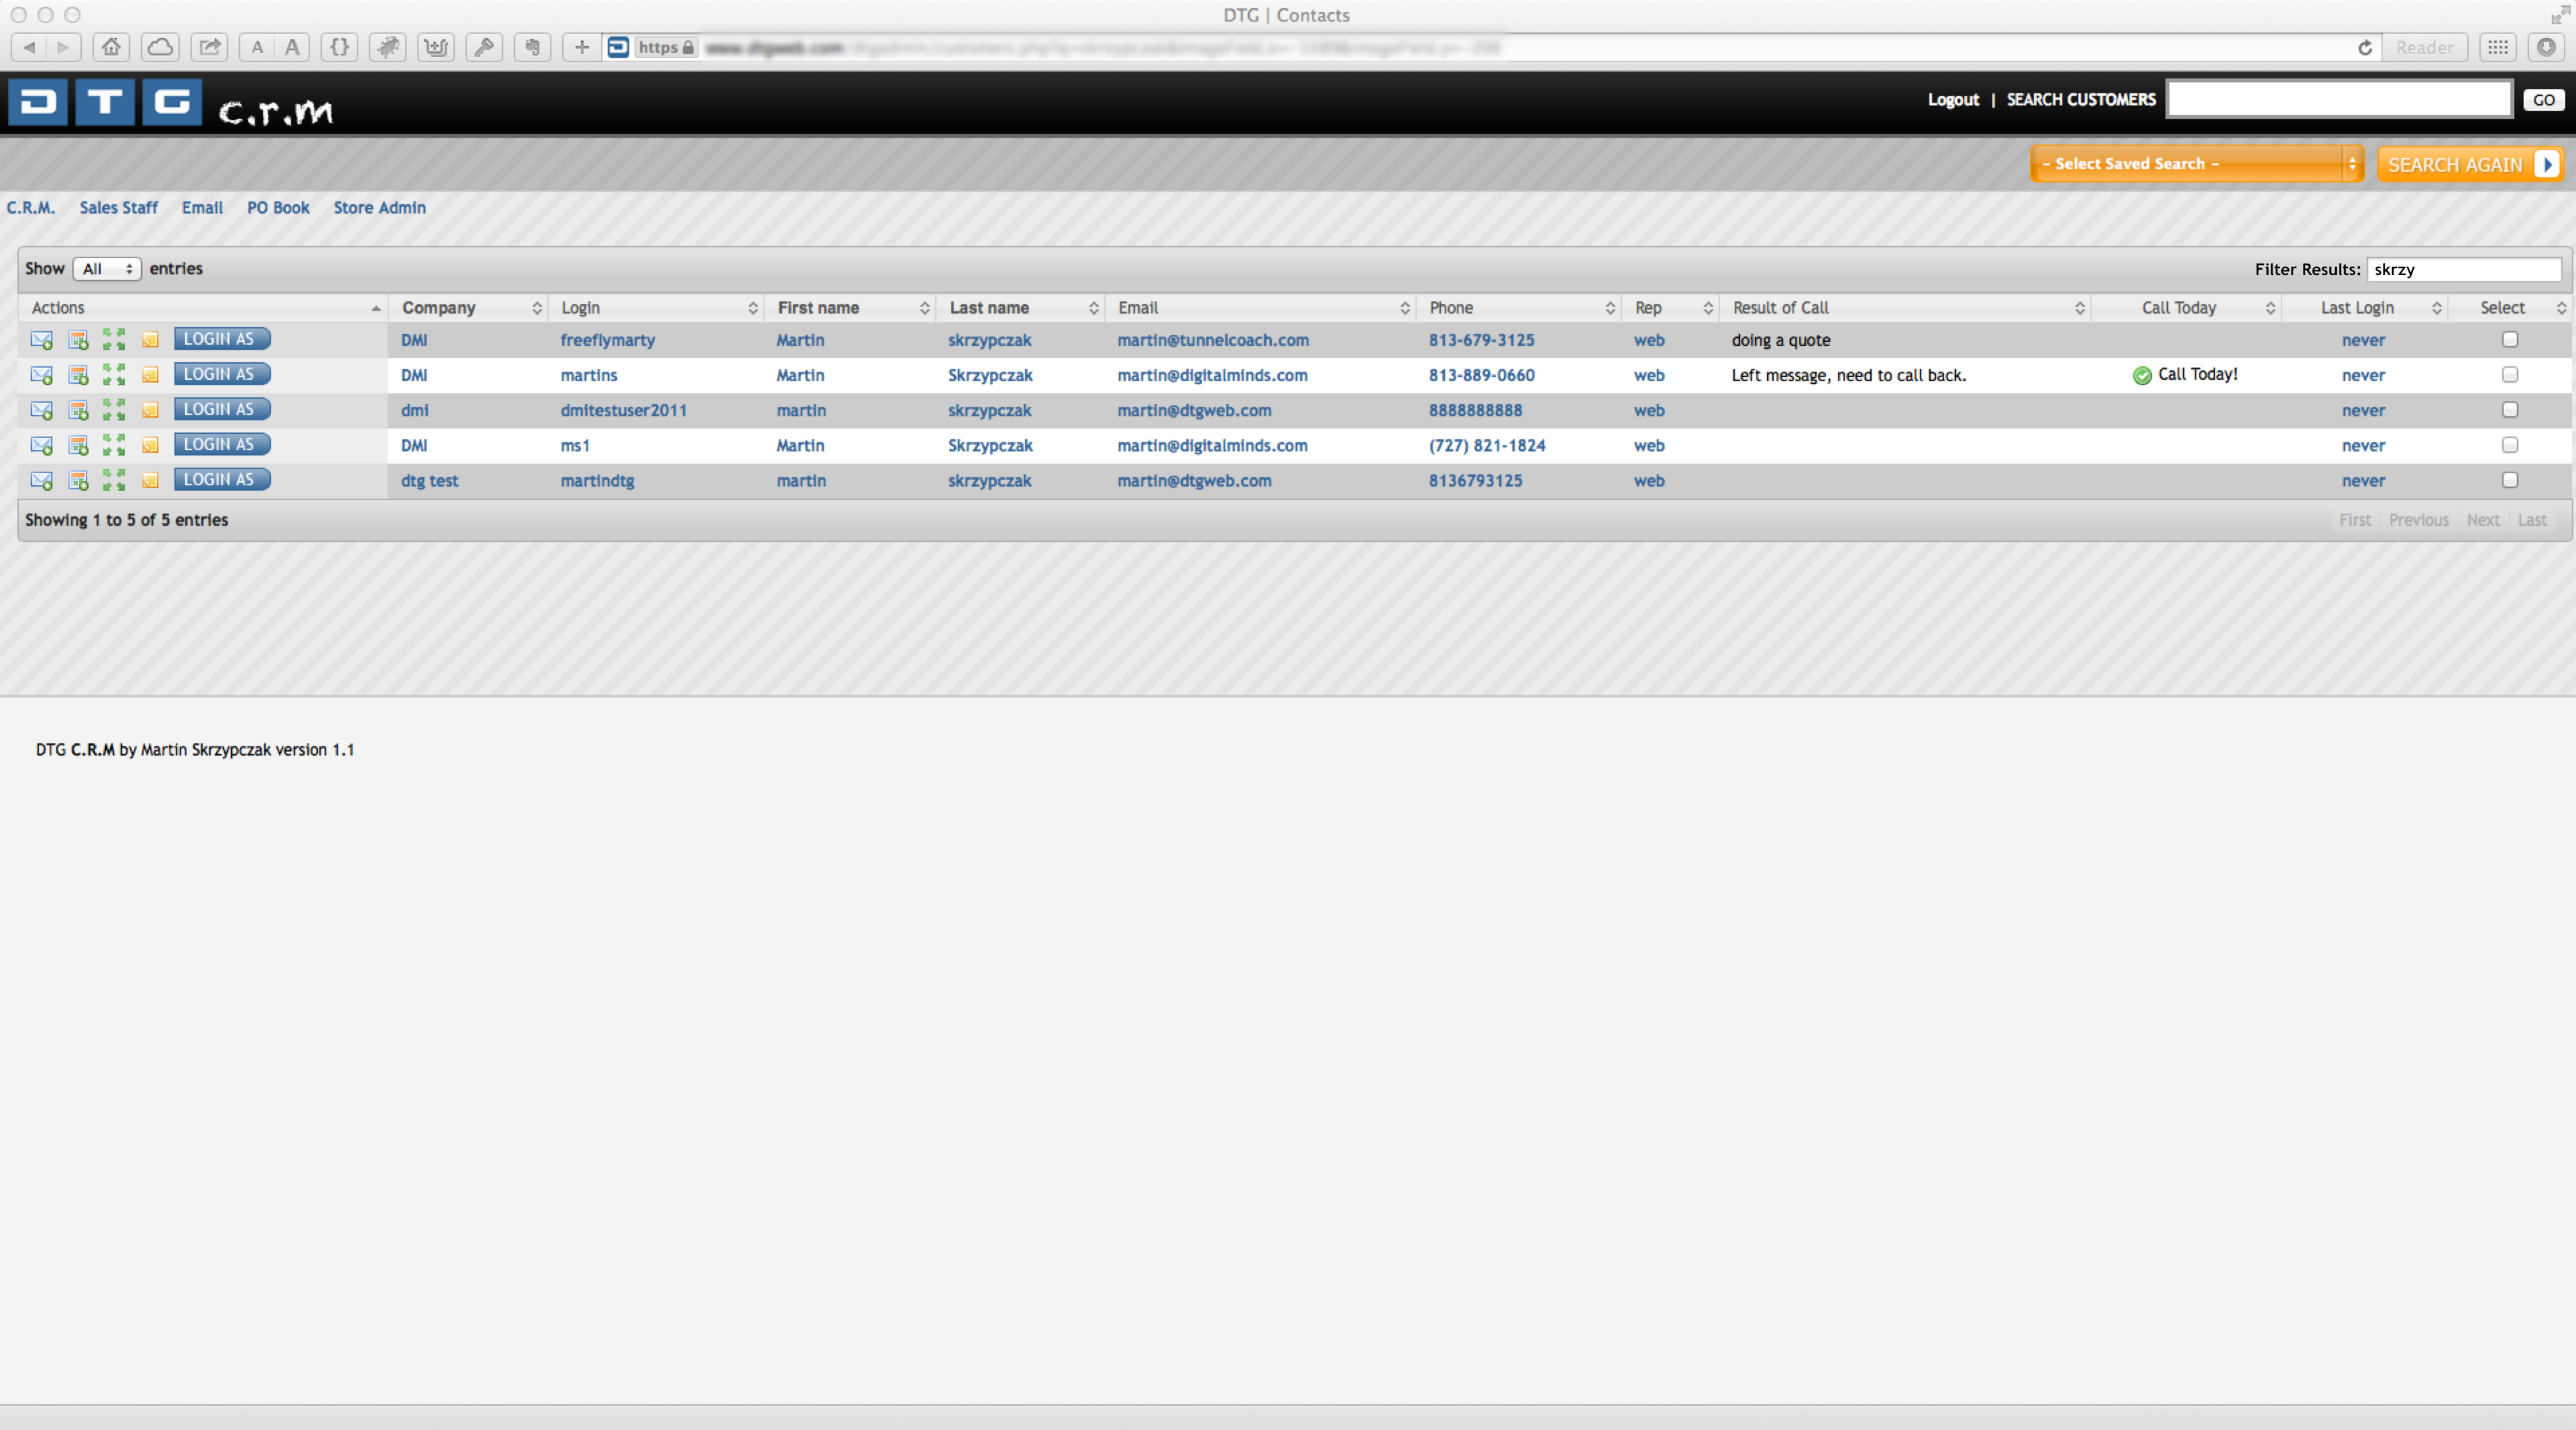
Task: Open C.R.M. menu
Action: click(x=31, y=208)
